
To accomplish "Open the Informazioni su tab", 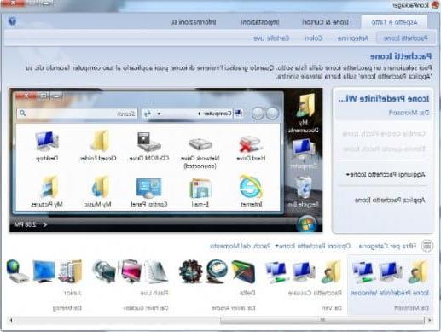I will tap(193, 22).
